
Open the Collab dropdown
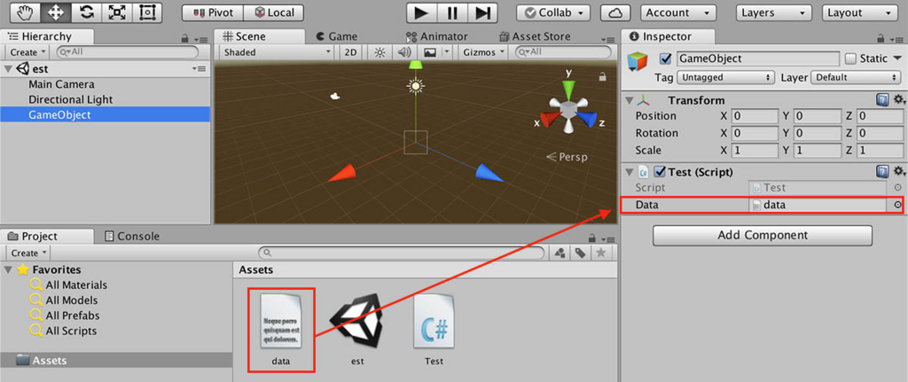(553, 12)
